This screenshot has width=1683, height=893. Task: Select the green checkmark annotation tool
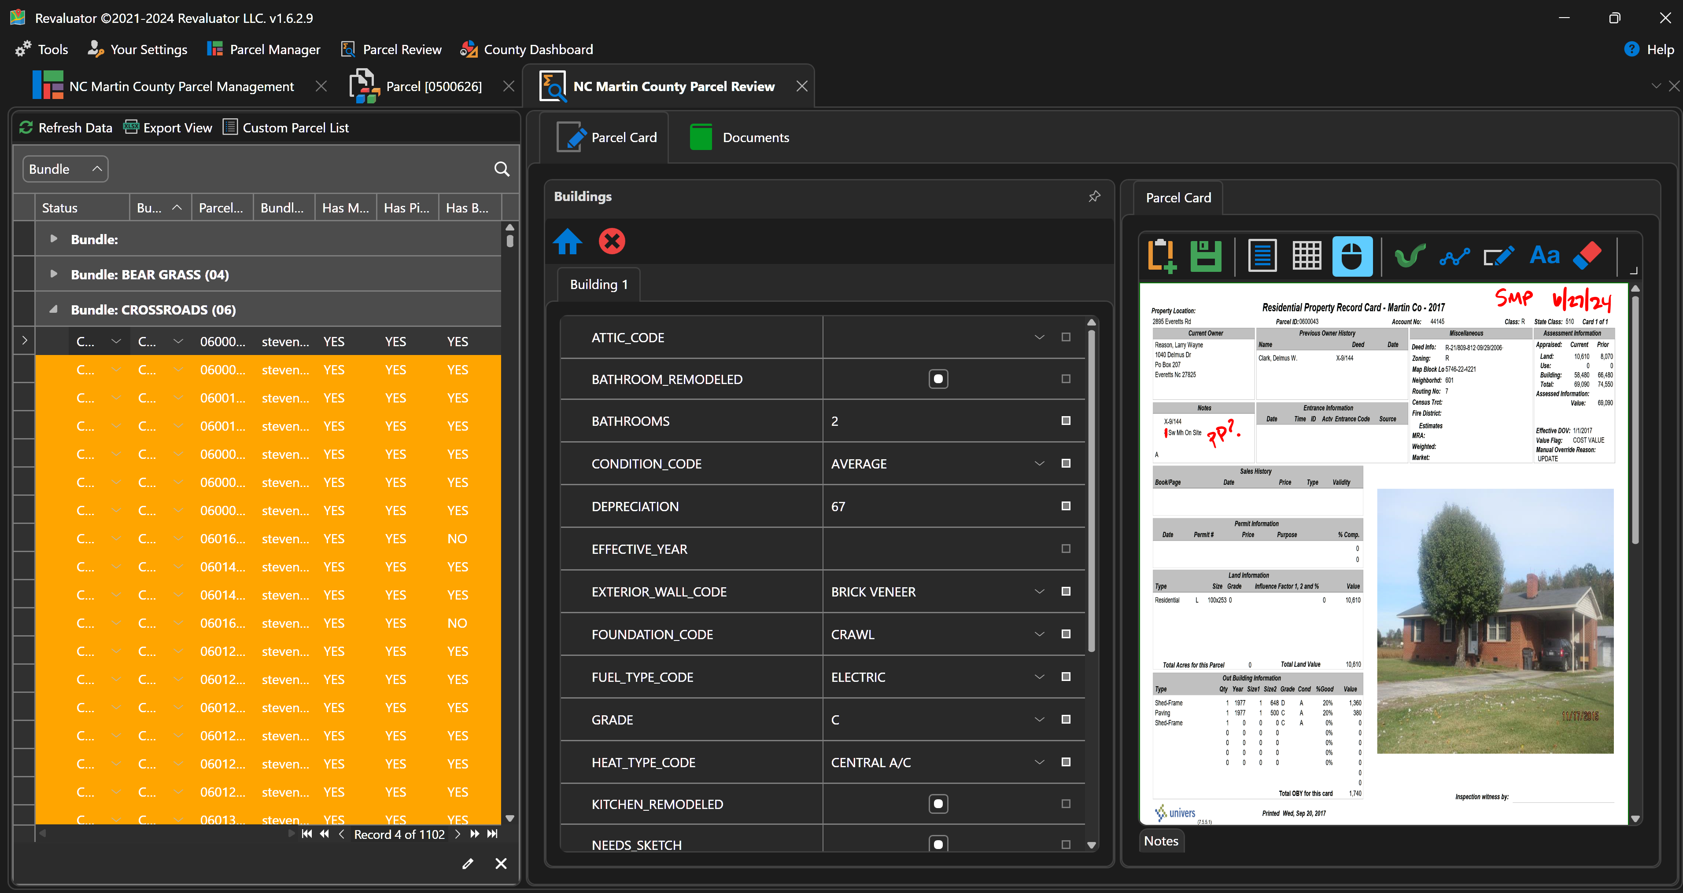1409,255
